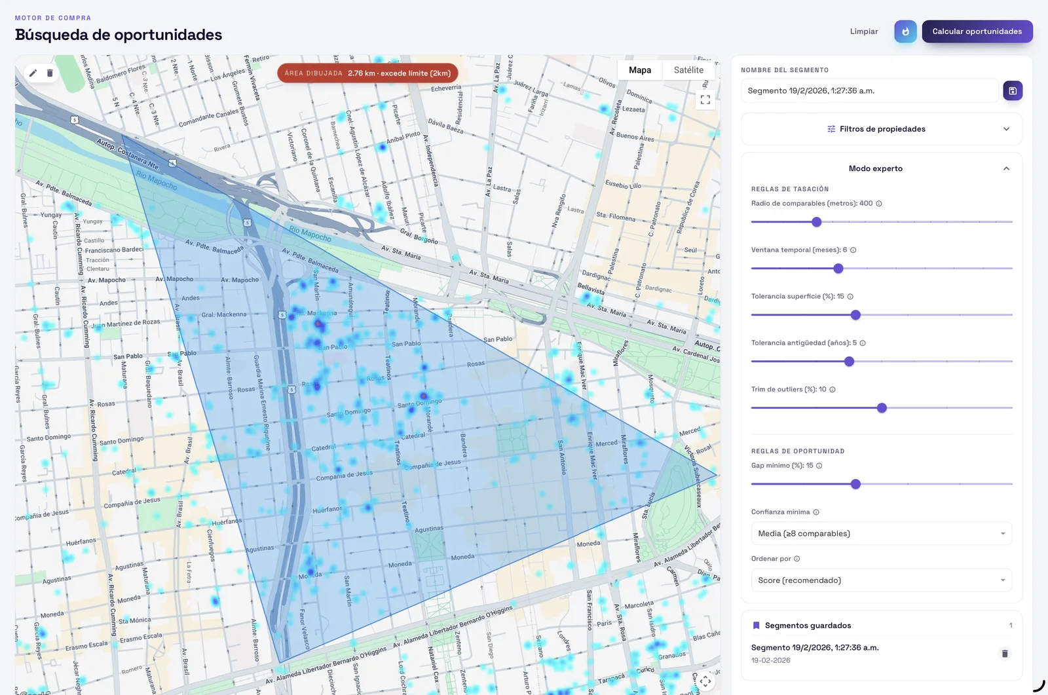Save segment name with disk icon
Image resolution: width=1048 pixels, height=695 pixels.
pos(1013,90)
